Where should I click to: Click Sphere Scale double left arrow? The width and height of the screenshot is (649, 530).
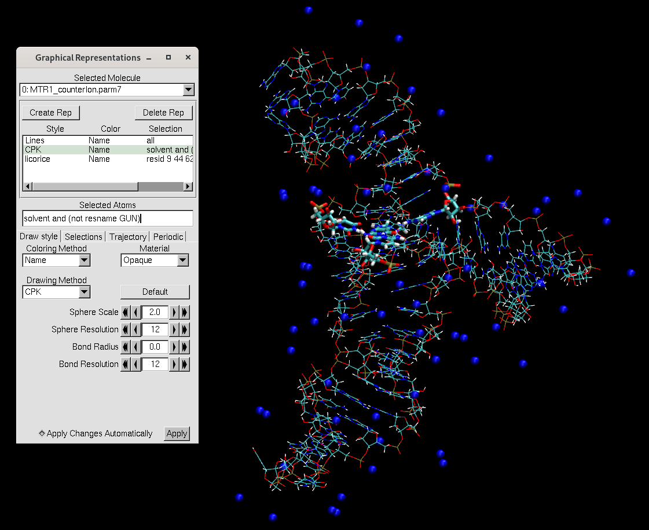click(125, 312)
